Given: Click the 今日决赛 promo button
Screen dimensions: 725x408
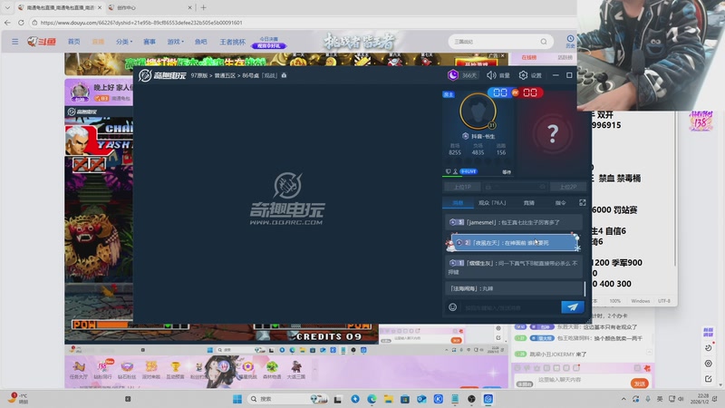Looking at the screenshot, I should [x=268, y=43].
